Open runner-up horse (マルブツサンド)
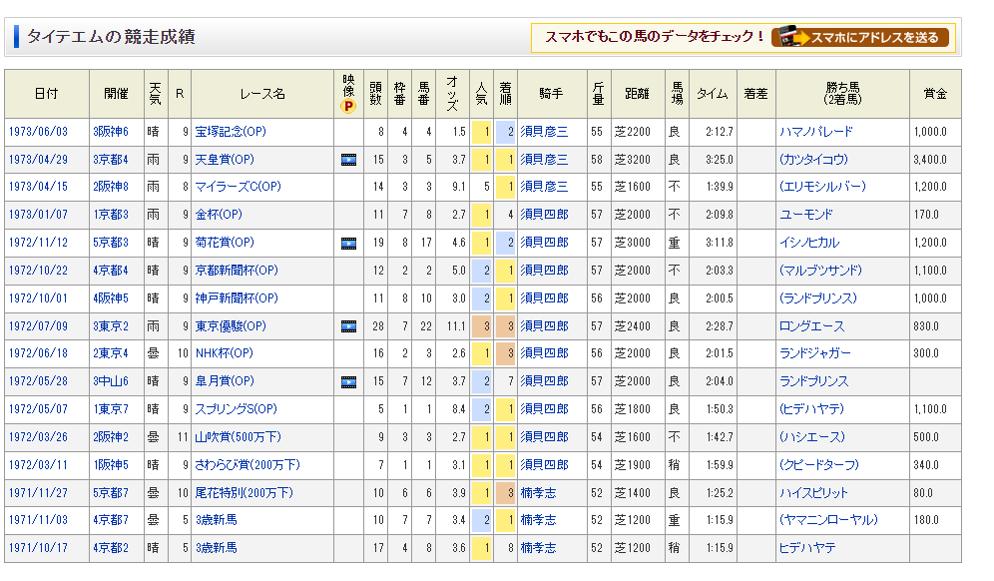 coord(821,271)
